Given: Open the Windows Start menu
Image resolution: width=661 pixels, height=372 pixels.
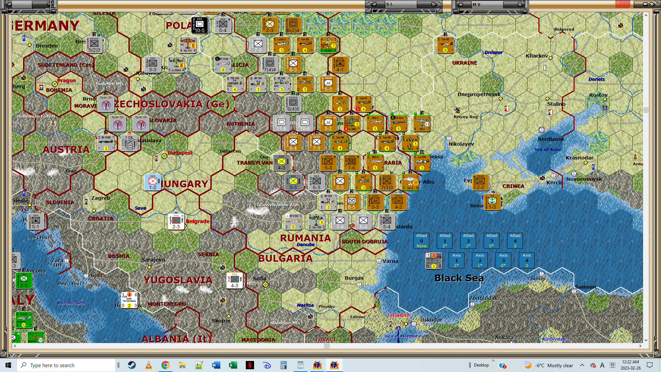Looking at the screenshot, I should (8, 365).
